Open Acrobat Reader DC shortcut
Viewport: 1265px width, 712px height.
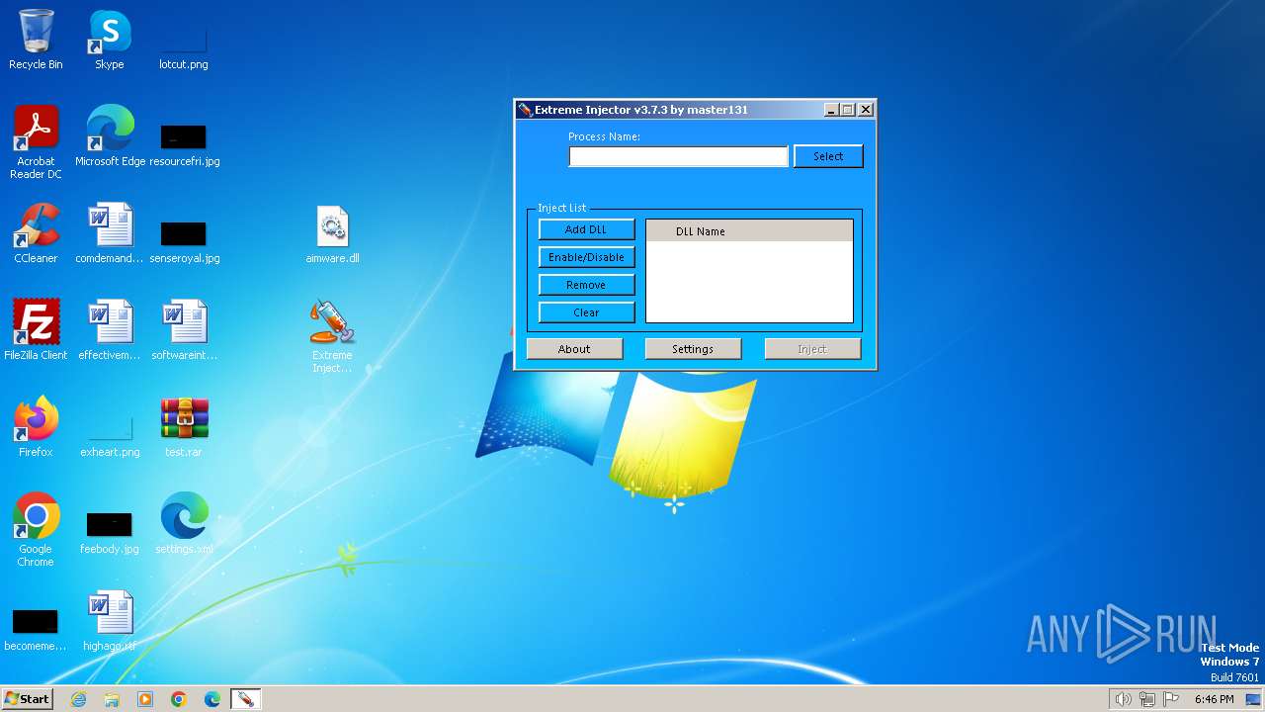point(36,142)
